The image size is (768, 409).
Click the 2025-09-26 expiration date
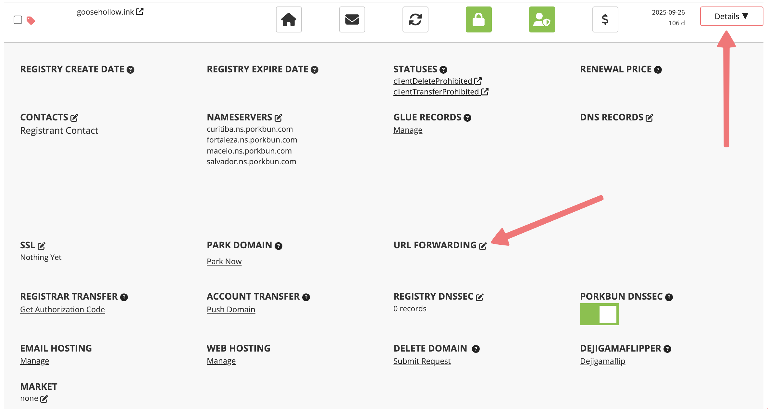(x=668, y=12)
